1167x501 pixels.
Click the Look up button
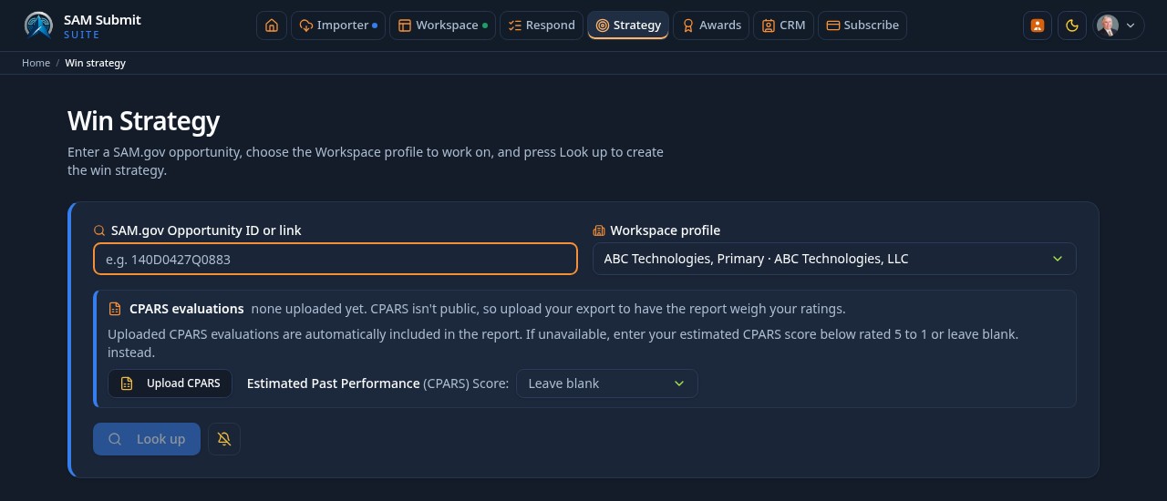pyautogui.click(x=147, y=439)
